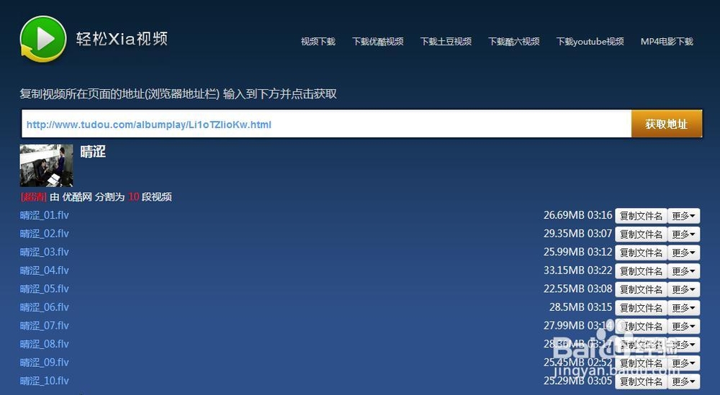Open the 下载酷六视频 menu item
Image resolution: width=720 pixels, height=395 pixels.
514,42
